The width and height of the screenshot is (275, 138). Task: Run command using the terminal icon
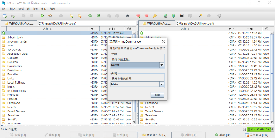[x=182, y=16]
